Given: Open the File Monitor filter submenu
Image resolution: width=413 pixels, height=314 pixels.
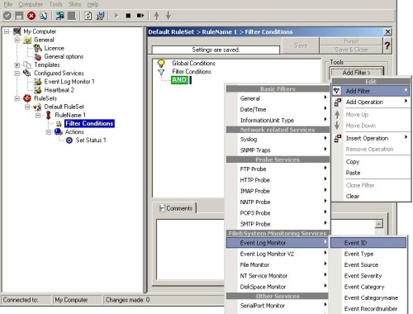Looking at the screenshot, I should pyautogui.click(x=278, y=264).
